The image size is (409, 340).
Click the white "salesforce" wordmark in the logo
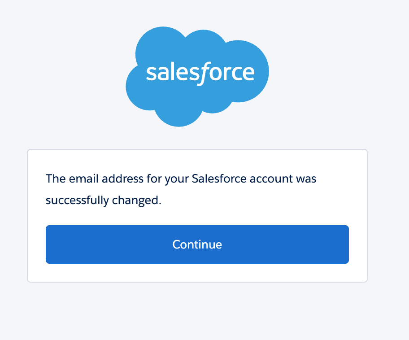click(200, 73)
